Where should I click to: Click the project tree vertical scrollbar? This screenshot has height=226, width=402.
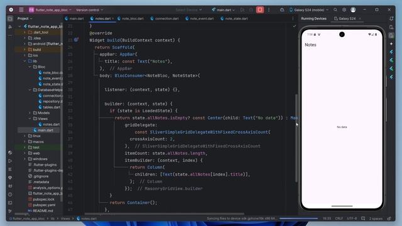click(62, 113)
